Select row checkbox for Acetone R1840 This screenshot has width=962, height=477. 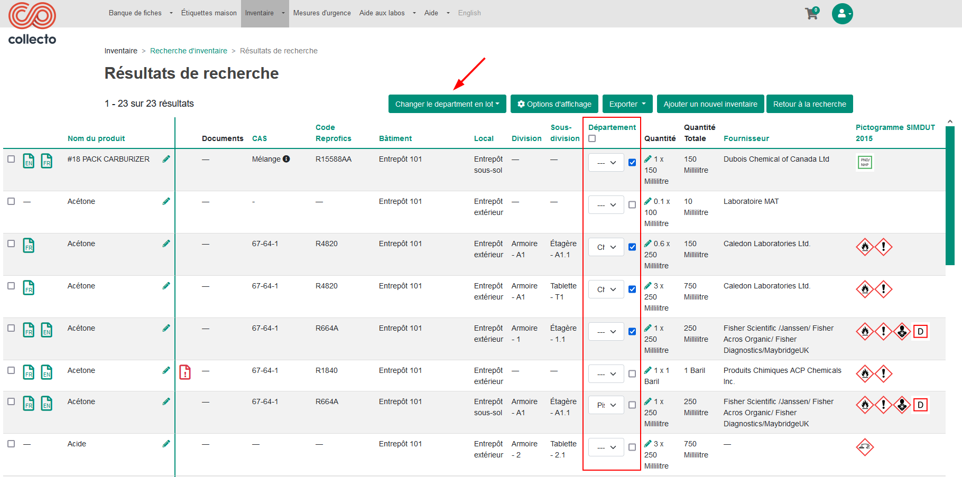pos(11,370)
